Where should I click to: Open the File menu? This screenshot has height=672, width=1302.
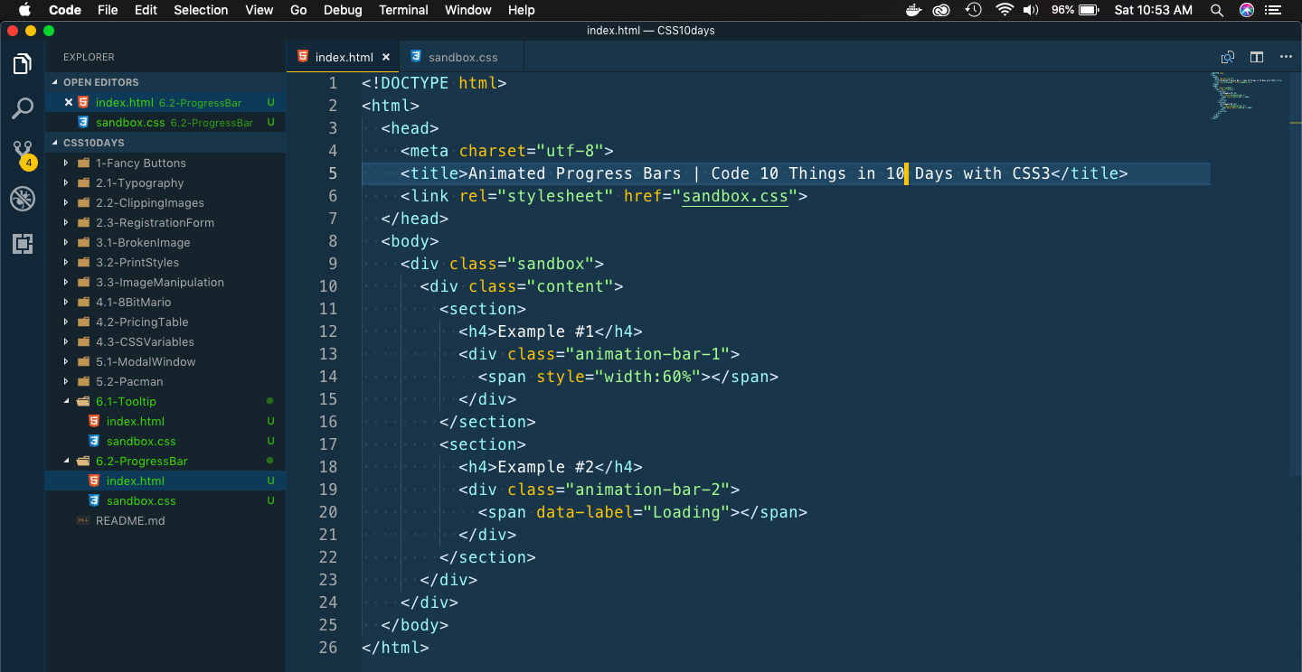pos(108,10)
